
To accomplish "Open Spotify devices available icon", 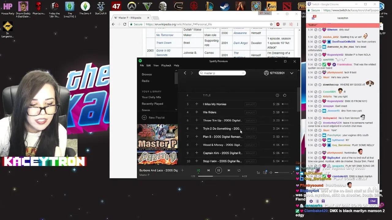I will [x=265, y=173].
